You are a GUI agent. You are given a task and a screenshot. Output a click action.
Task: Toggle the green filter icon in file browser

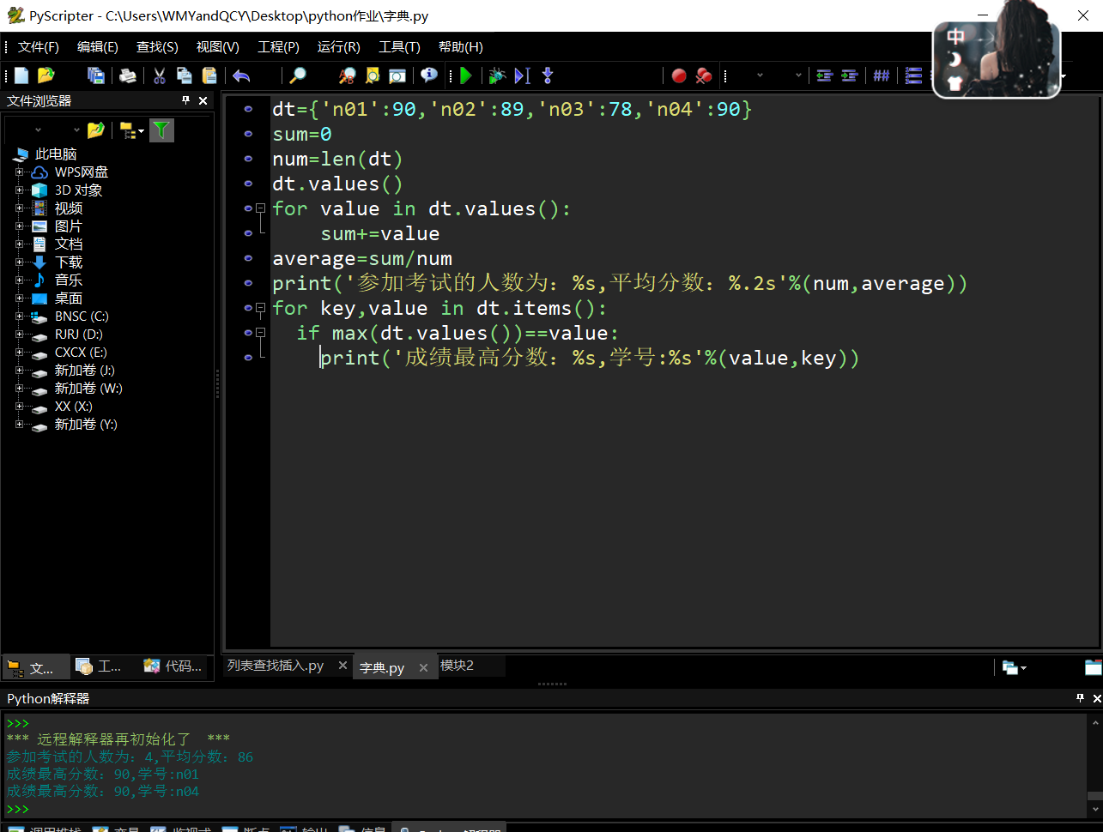(x=161, y=130)
